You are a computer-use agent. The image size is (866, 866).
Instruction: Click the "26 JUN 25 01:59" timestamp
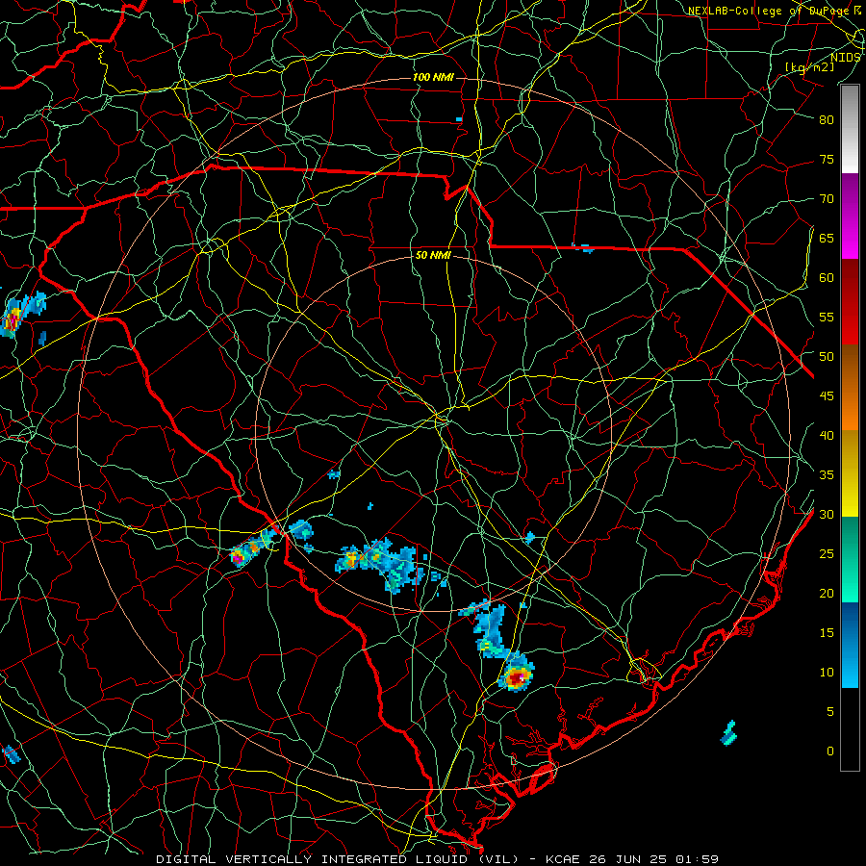click(652, 859)
